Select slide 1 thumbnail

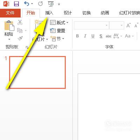37,72
